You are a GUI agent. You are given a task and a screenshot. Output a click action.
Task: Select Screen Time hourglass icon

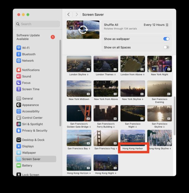coord(19,89)
